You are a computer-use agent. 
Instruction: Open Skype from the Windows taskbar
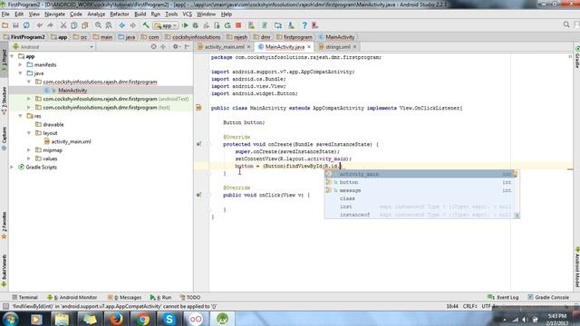(x=169, y=319)
